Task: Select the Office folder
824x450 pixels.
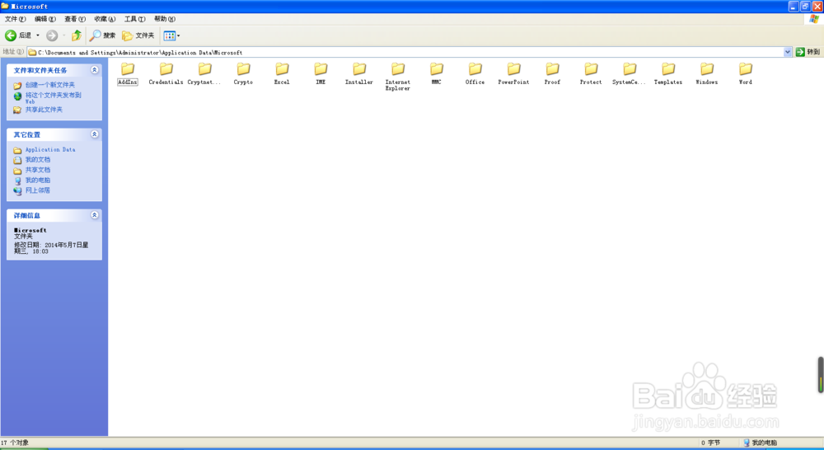Action: (475, 74)
